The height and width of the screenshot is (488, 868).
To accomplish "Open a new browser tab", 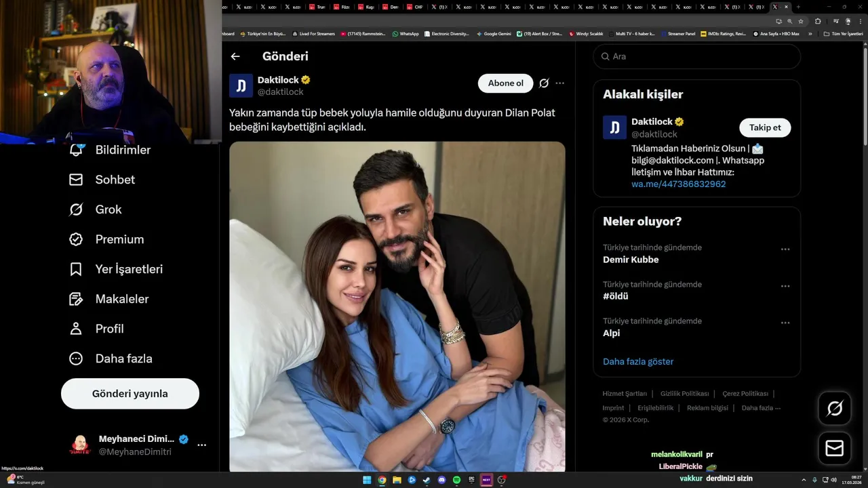I will (x=798, y=7).
